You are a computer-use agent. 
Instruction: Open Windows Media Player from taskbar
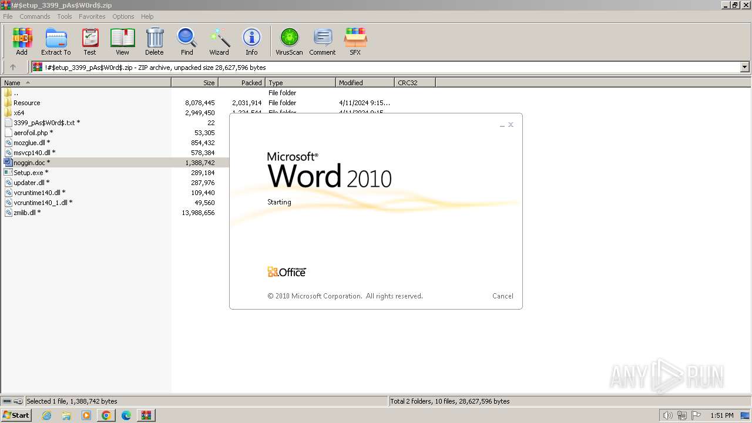86,415
